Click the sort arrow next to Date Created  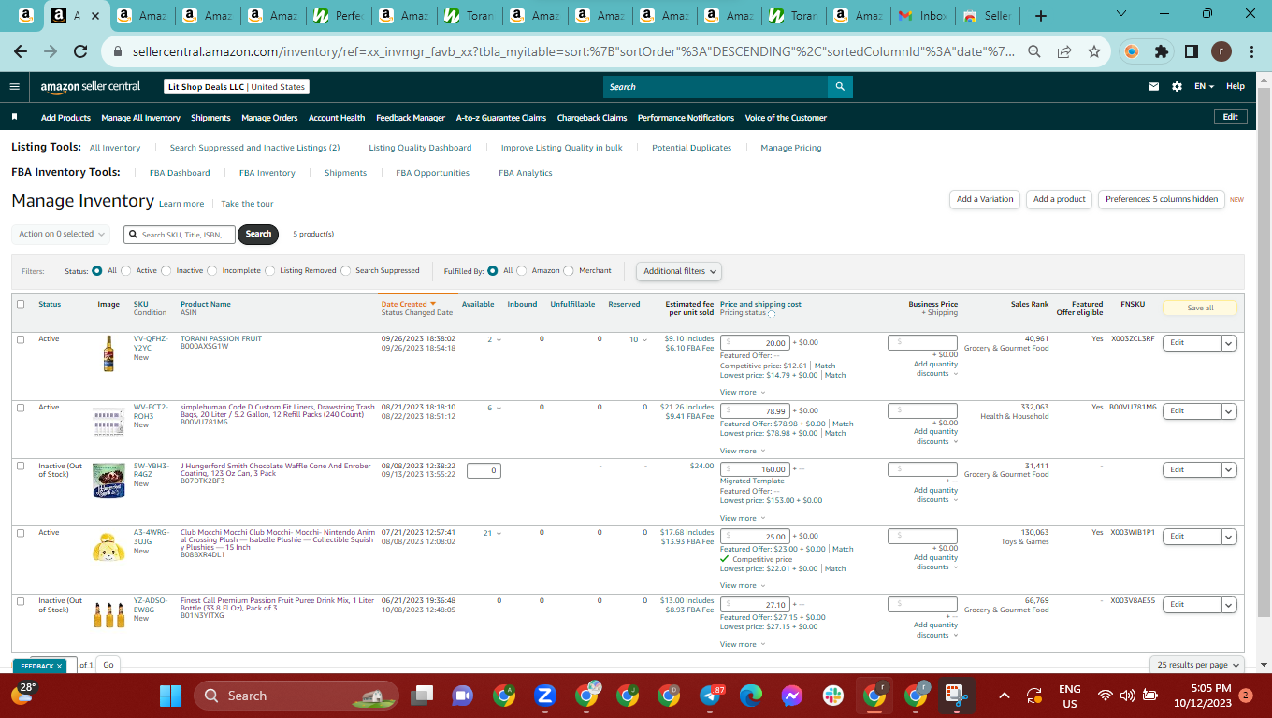(x=433, y=304)
